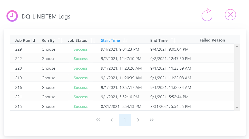
Task: Sort by End Time column arrows
Action: pyautogui.click(x=173, y=41)
